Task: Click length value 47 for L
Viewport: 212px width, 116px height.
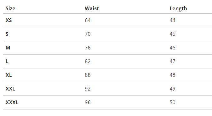Action: (x=172, y=61)
